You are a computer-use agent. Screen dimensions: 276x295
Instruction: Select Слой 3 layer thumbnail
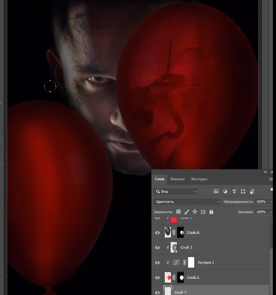[x=174, y=247]
